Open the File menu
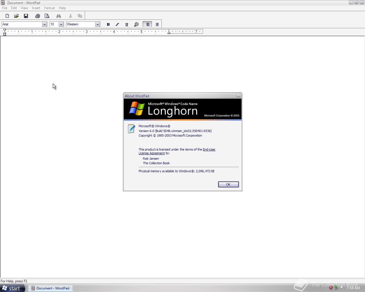Screen dimensions: 365x292 (5, 8)
